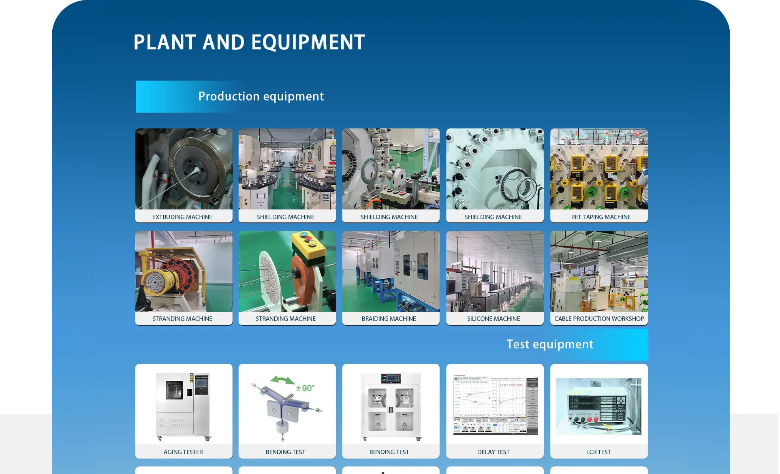Select the Bending Test cabinet photo
Image resolution: width=780 pixels, height=474 pixels.
pyautogui.click(x=391, y=405)
